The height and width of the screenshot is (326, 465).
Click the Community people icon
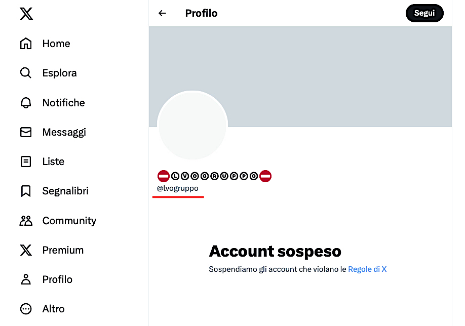point(26,221)
